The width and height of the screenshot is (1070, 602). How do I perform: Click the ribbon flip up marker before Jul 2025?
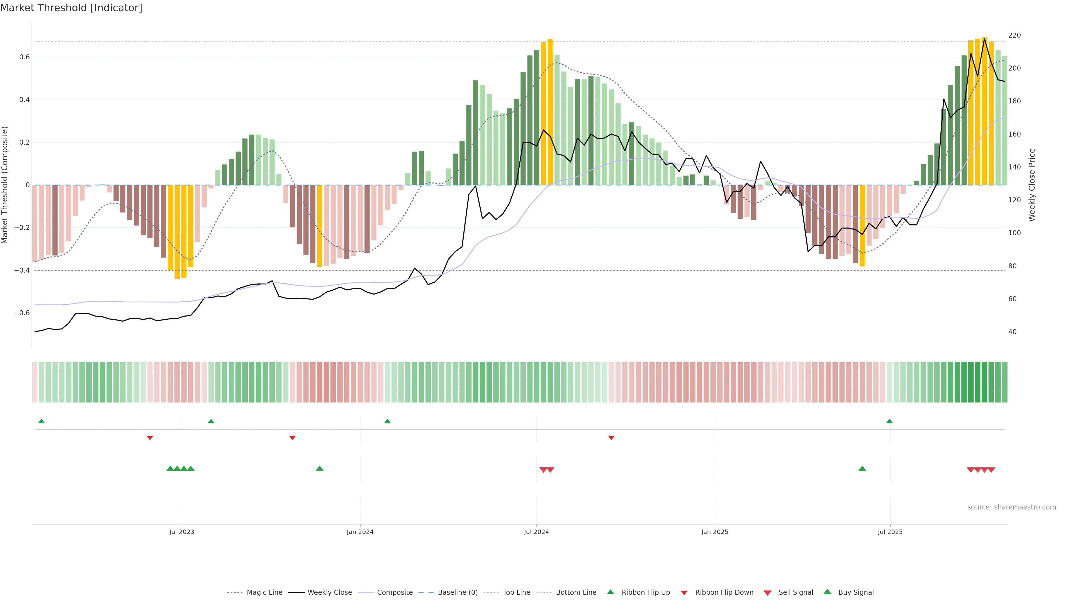pos(889,421)
